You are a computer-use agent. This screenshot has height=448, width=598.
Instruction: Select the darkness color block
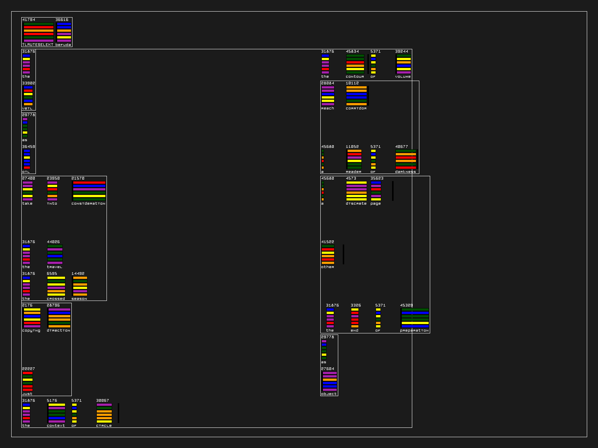tap(406, 159)
